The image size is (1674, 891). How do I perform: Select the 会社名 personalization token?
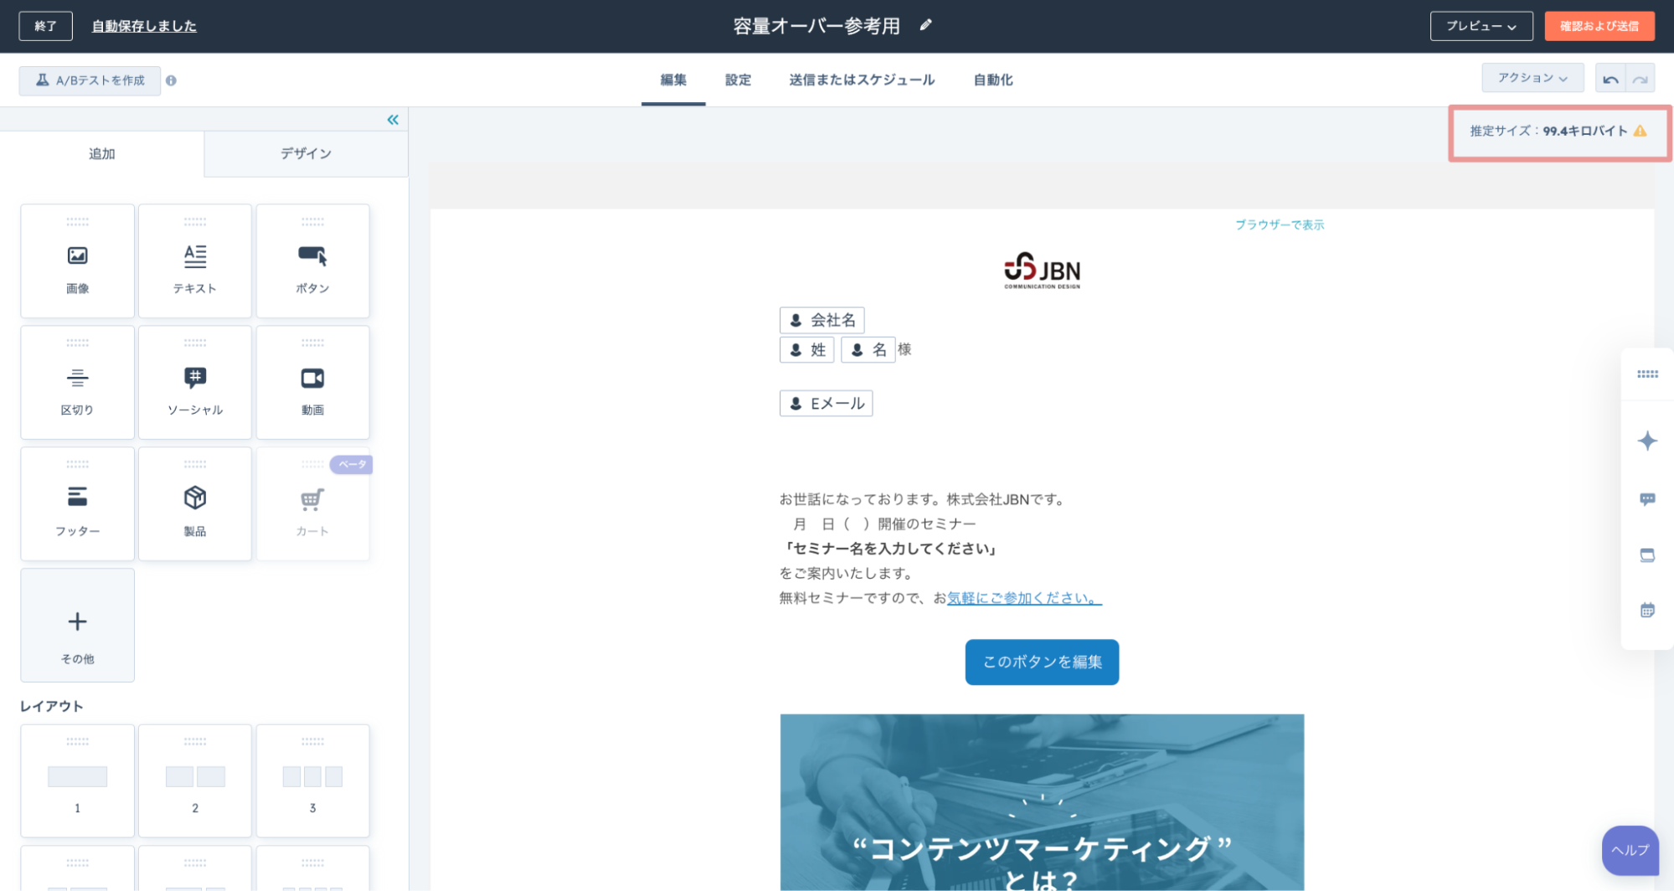tap(822, 320)
